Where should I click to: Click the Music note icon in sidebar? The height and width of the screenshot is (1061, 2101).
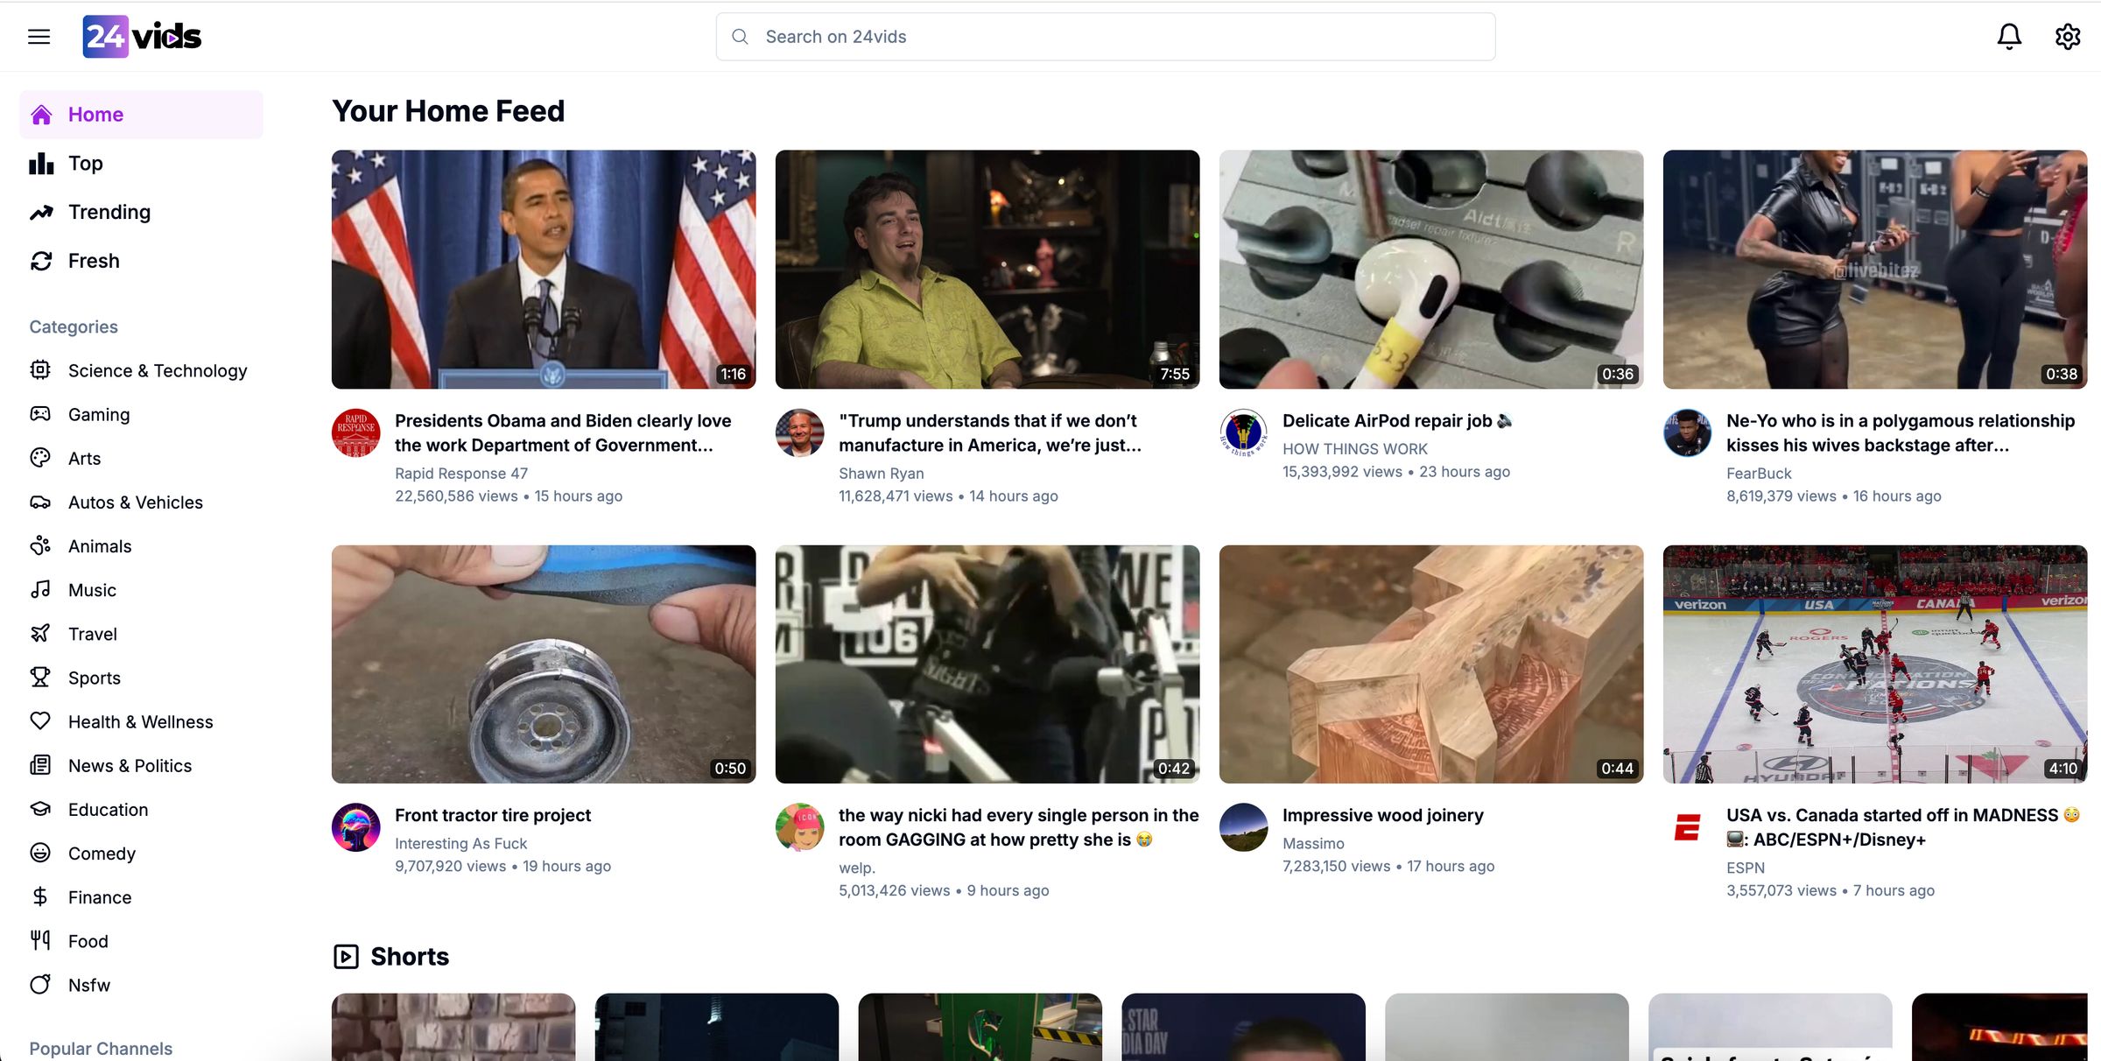(x=40, y=589)
